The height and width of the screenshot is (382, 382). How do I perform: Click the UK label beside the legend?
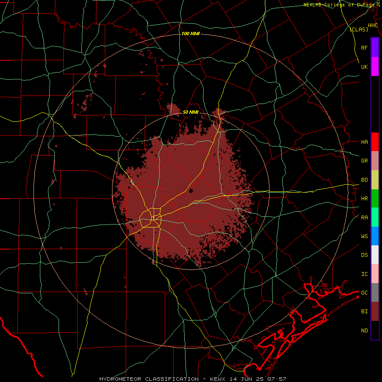(x=364, y=67)
